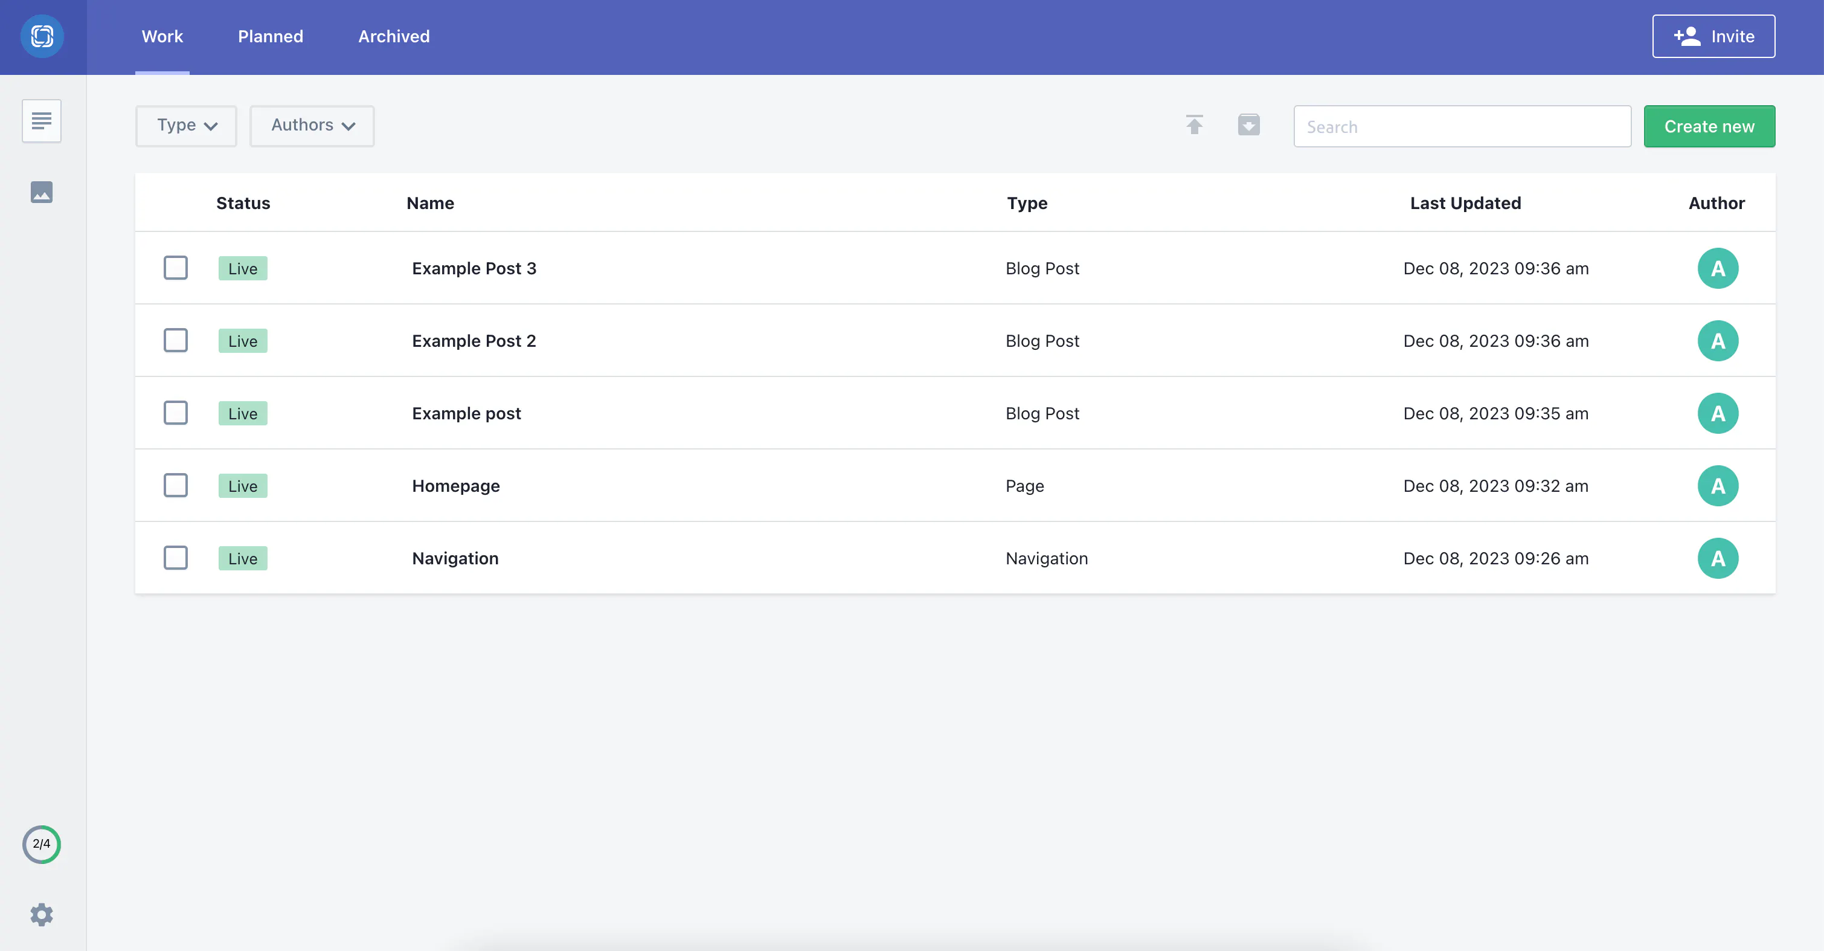Expand the Type filter dropdown
The height and width of the screenshot is (951, 1824).
coord(186,125)
